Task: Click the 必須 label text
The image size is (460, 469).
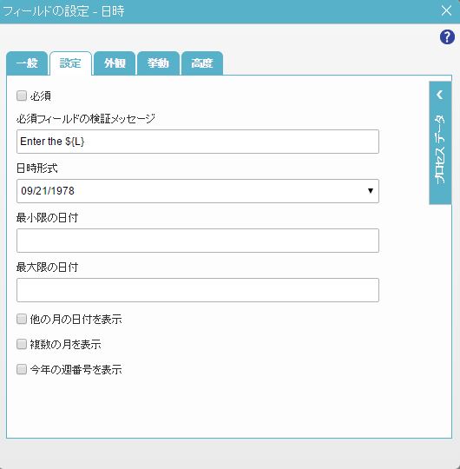Action: [41, 96]
